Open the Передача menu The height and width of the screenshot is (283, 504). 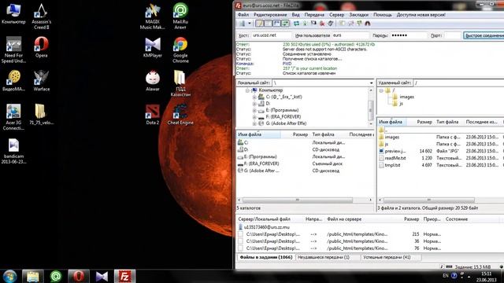(314, 15)
